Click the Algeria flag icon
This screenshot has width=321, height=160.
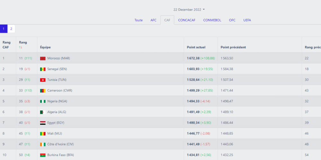43,112
